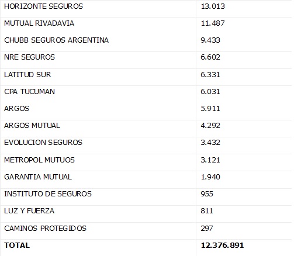Click the total figure 12.376.891
294x256 pixels.
[x=222, y=245]
